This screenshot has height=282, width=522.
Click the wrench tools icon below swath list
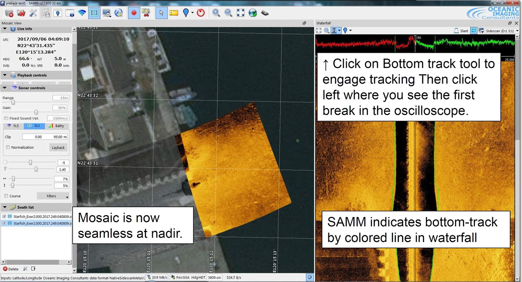[25, 269]
